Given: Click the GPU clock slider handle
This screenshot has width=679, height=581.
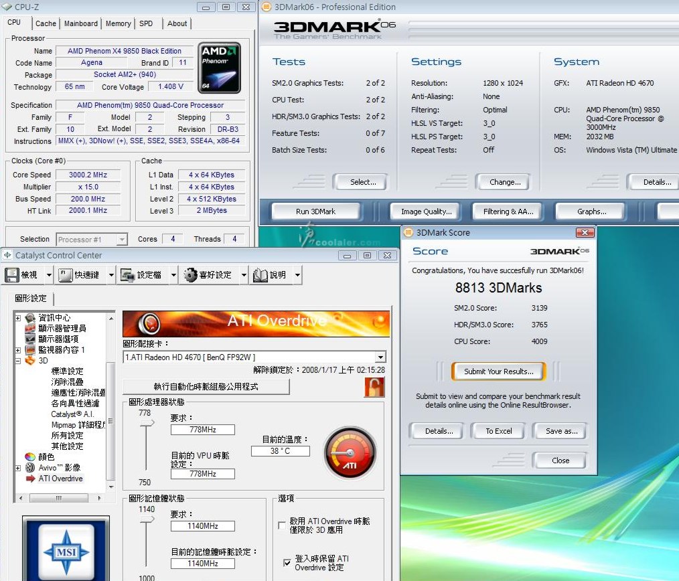Looking at the screenshot, I should click(x=147, y=422).
